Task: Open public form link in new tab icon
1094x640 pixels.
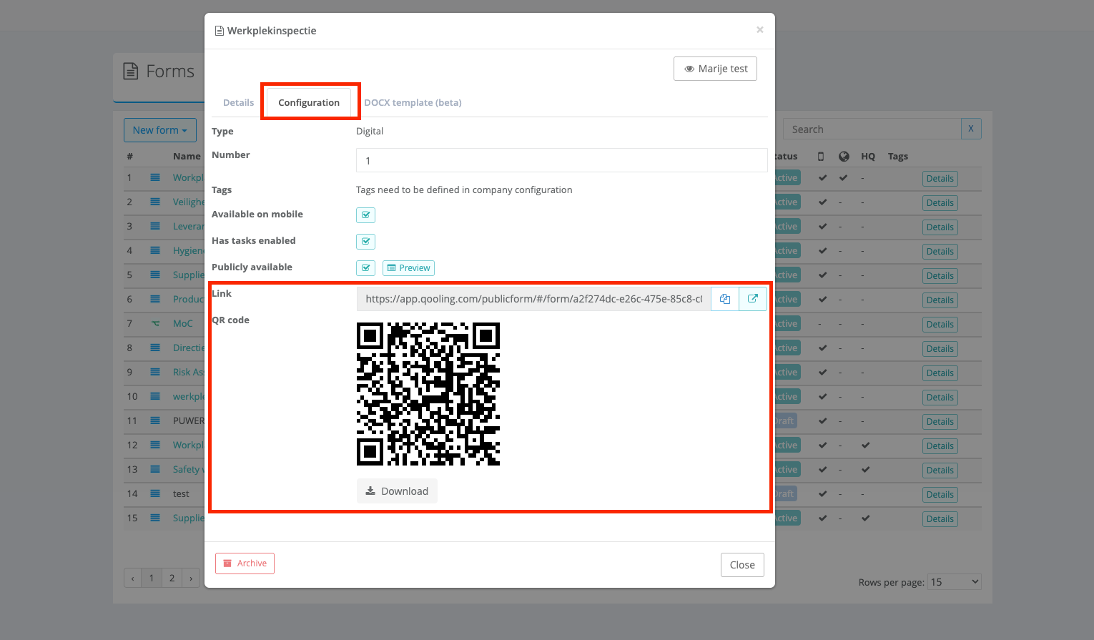Action: (753, 299)
